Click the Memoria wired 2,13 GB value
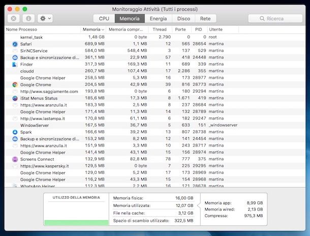The width and height of the screenshot is (310, 236). [x=255, y=209]
